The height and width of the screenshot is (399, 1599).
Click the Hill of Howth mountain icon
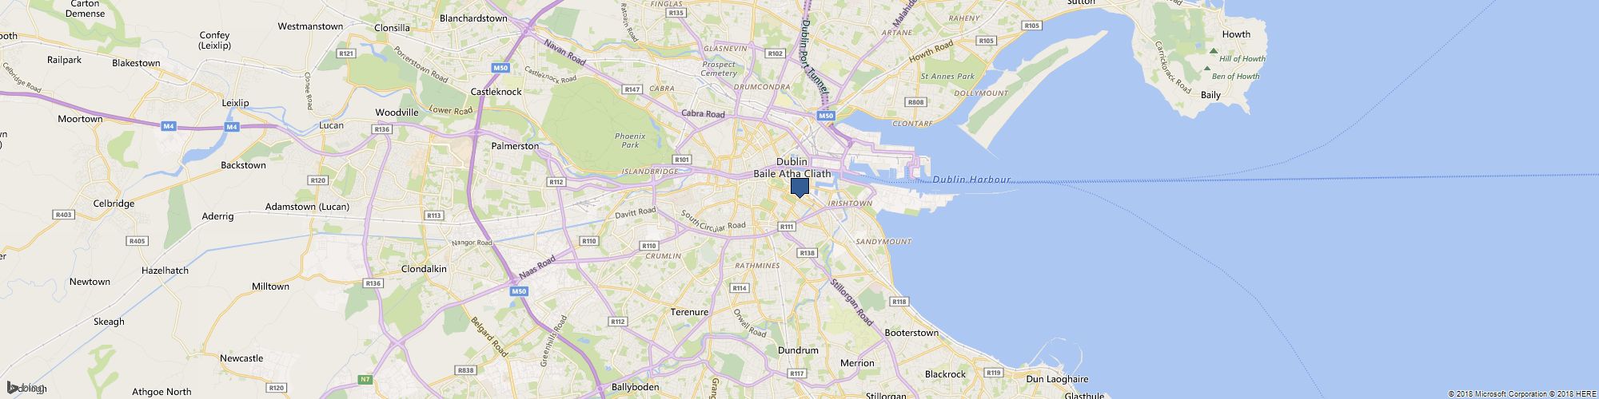tap(1213, 51)
